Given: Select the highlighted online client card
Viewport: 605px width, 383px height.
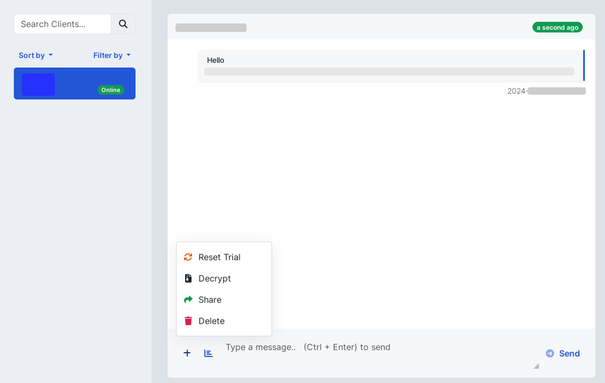Looking at the screenshot, I should click(74, 83).
